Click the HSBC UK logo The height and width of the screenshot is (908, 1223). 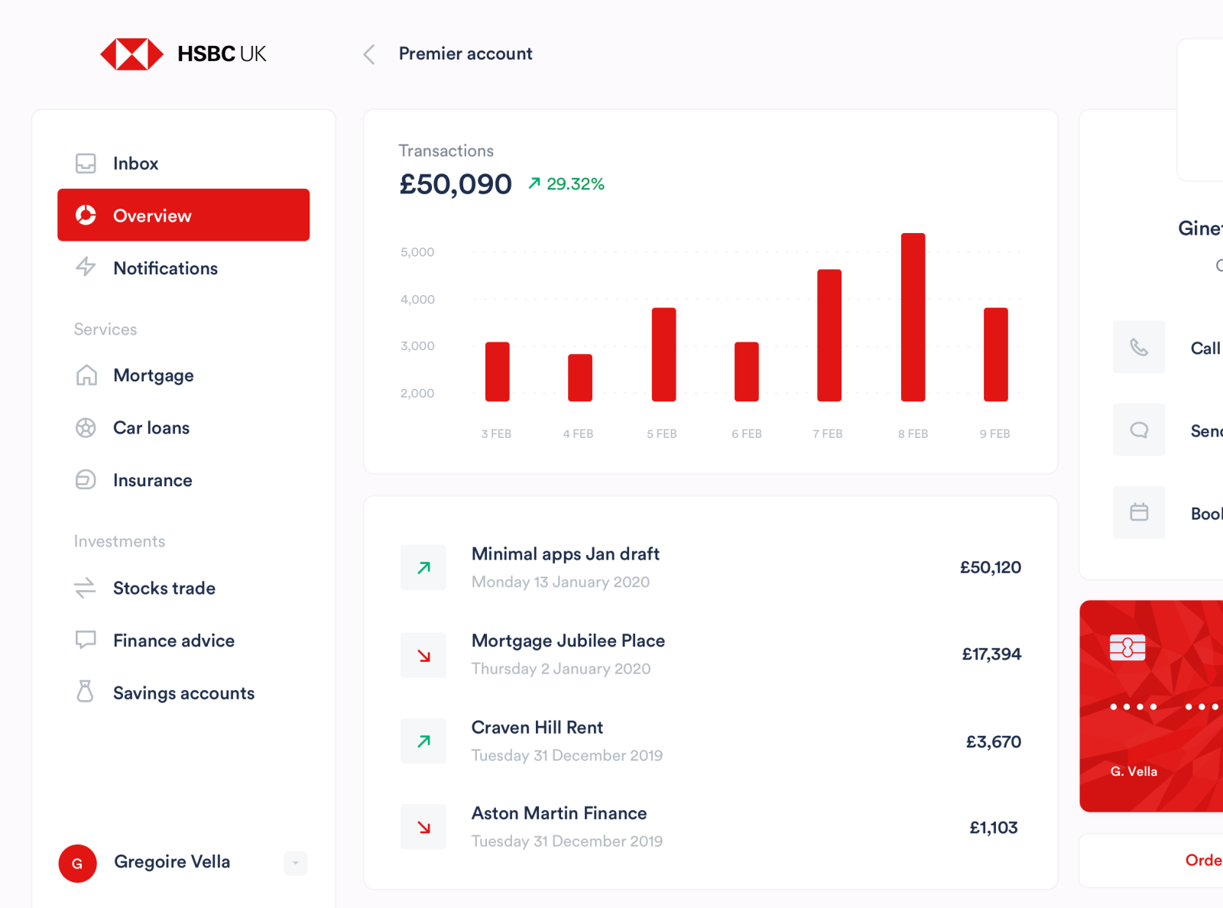(182, 54)
